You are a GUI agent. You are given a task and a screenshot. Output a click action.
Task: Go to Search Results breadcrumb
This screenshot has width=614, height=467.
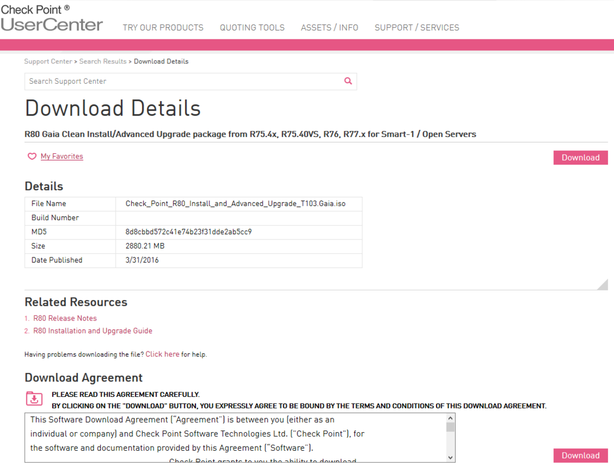click(x=103, y=62)
